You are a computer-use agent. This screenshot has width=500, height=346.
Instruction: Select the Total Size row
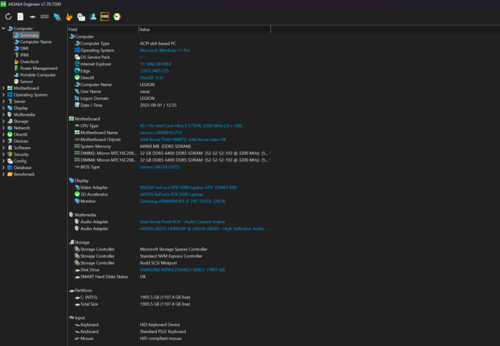point(169,304)
